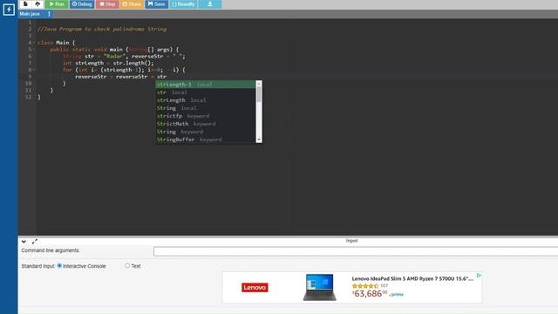Click the 63,686 price in the ad

pos(370,294)
